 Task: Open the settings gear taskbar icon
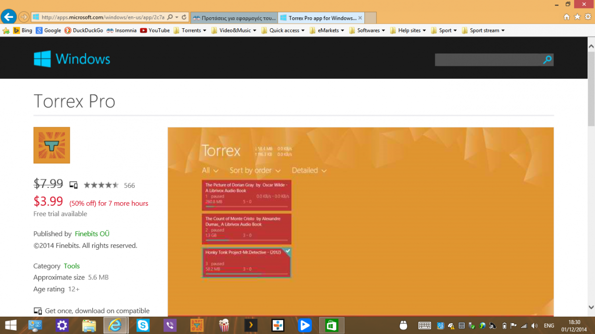(62, 325)
